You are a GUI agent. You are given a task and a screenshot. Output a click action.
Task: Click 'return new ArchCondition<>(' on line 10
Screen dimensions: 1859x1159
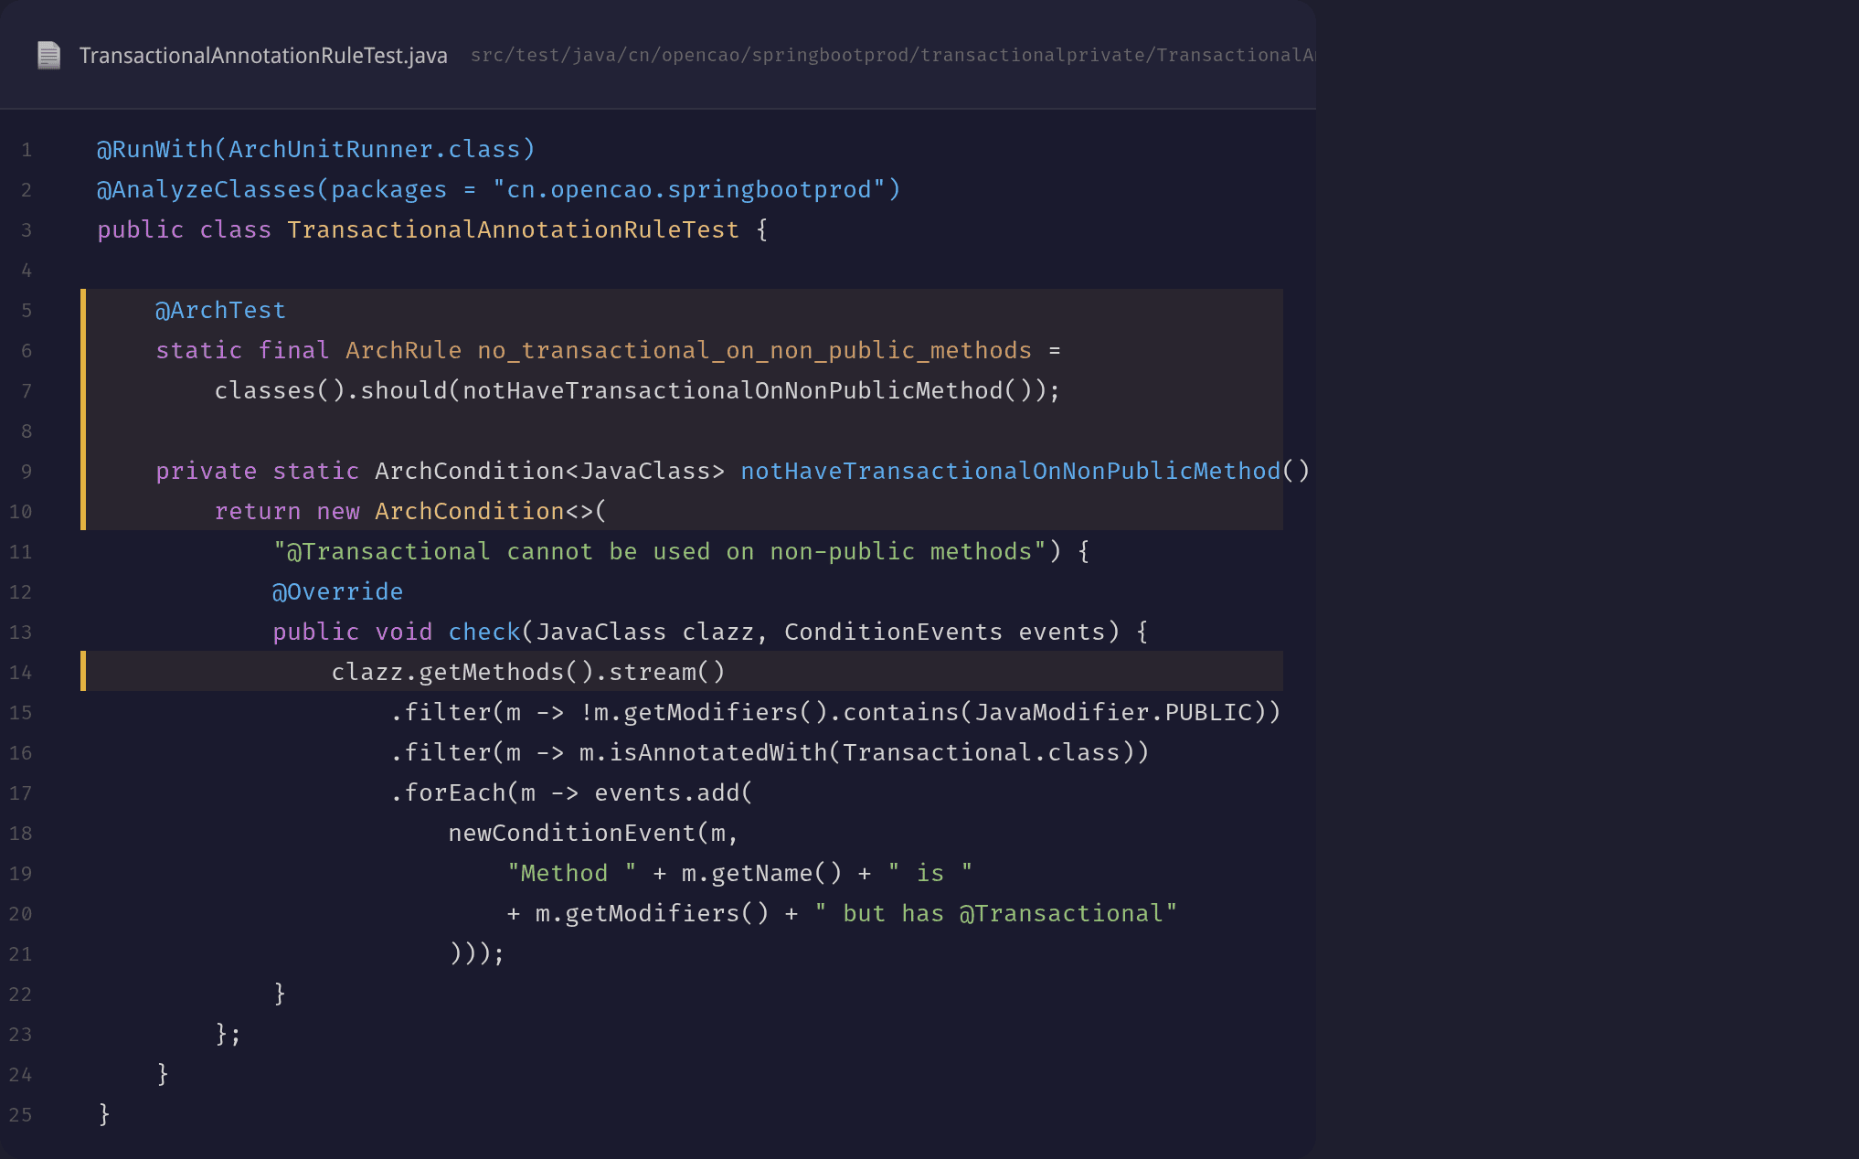click(410, 512)
